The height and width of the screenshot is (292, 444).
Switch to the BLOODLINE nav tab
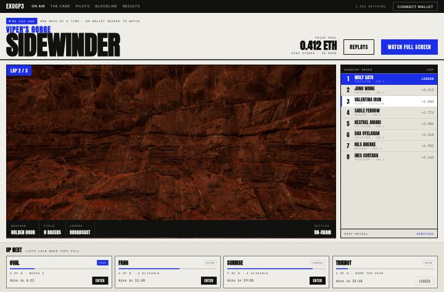click(x=106, y=6)
